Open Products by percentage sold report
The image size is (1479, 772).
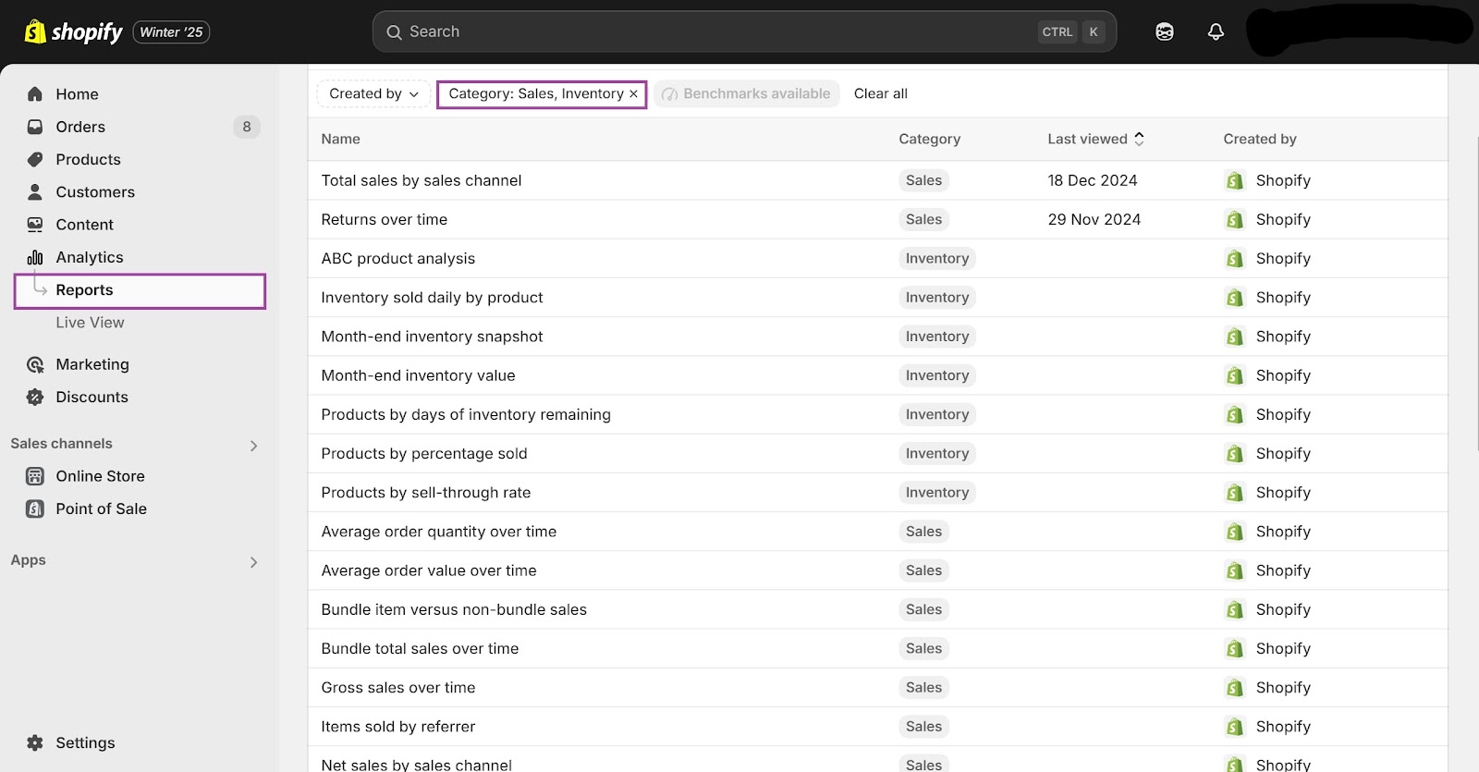click(x=424, y=453)
